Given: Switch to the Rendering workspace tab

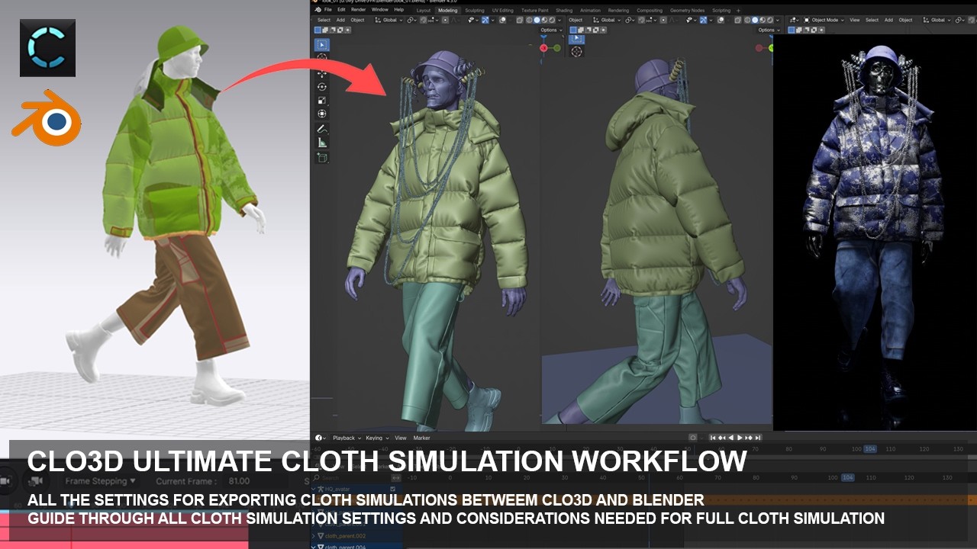Looking at the screenshot, I should [618, 11].
